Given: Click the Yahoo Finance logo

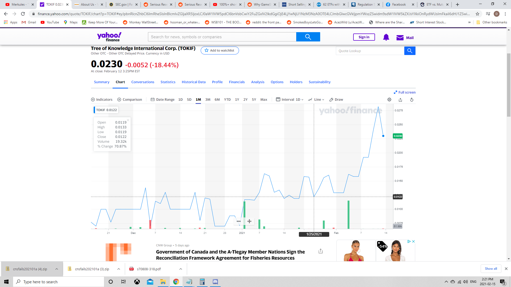Looking at the screenshot, I should point(109,37).
